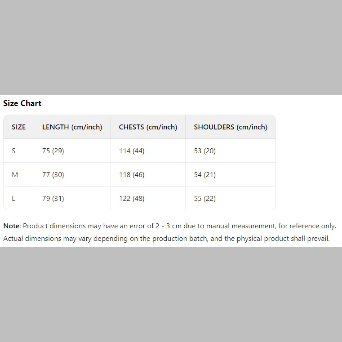
Task: Select the SIZE column header
Action: (x=18, y=127)
